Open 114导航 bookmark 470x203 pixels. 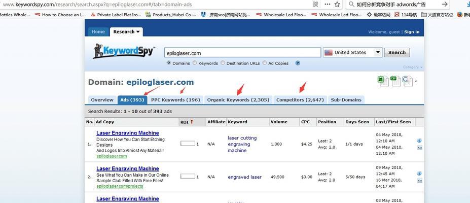pos(406,14)
